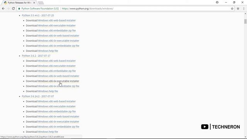Viewport: 247px width, 139px height.
Task: Download Python 3.6.2 Windows x86-64 web-based installer
Action: (x=59, y=76)
